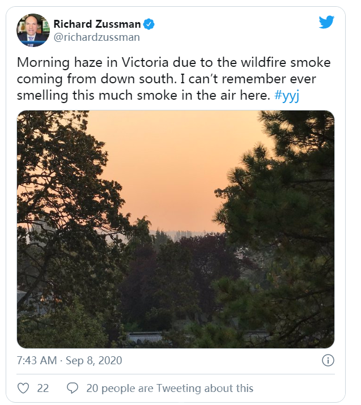Image resolution: width=361 pixels, height=405 pixels.
Task: Click the 7:43 AM time link
Action: coord(37,360)
